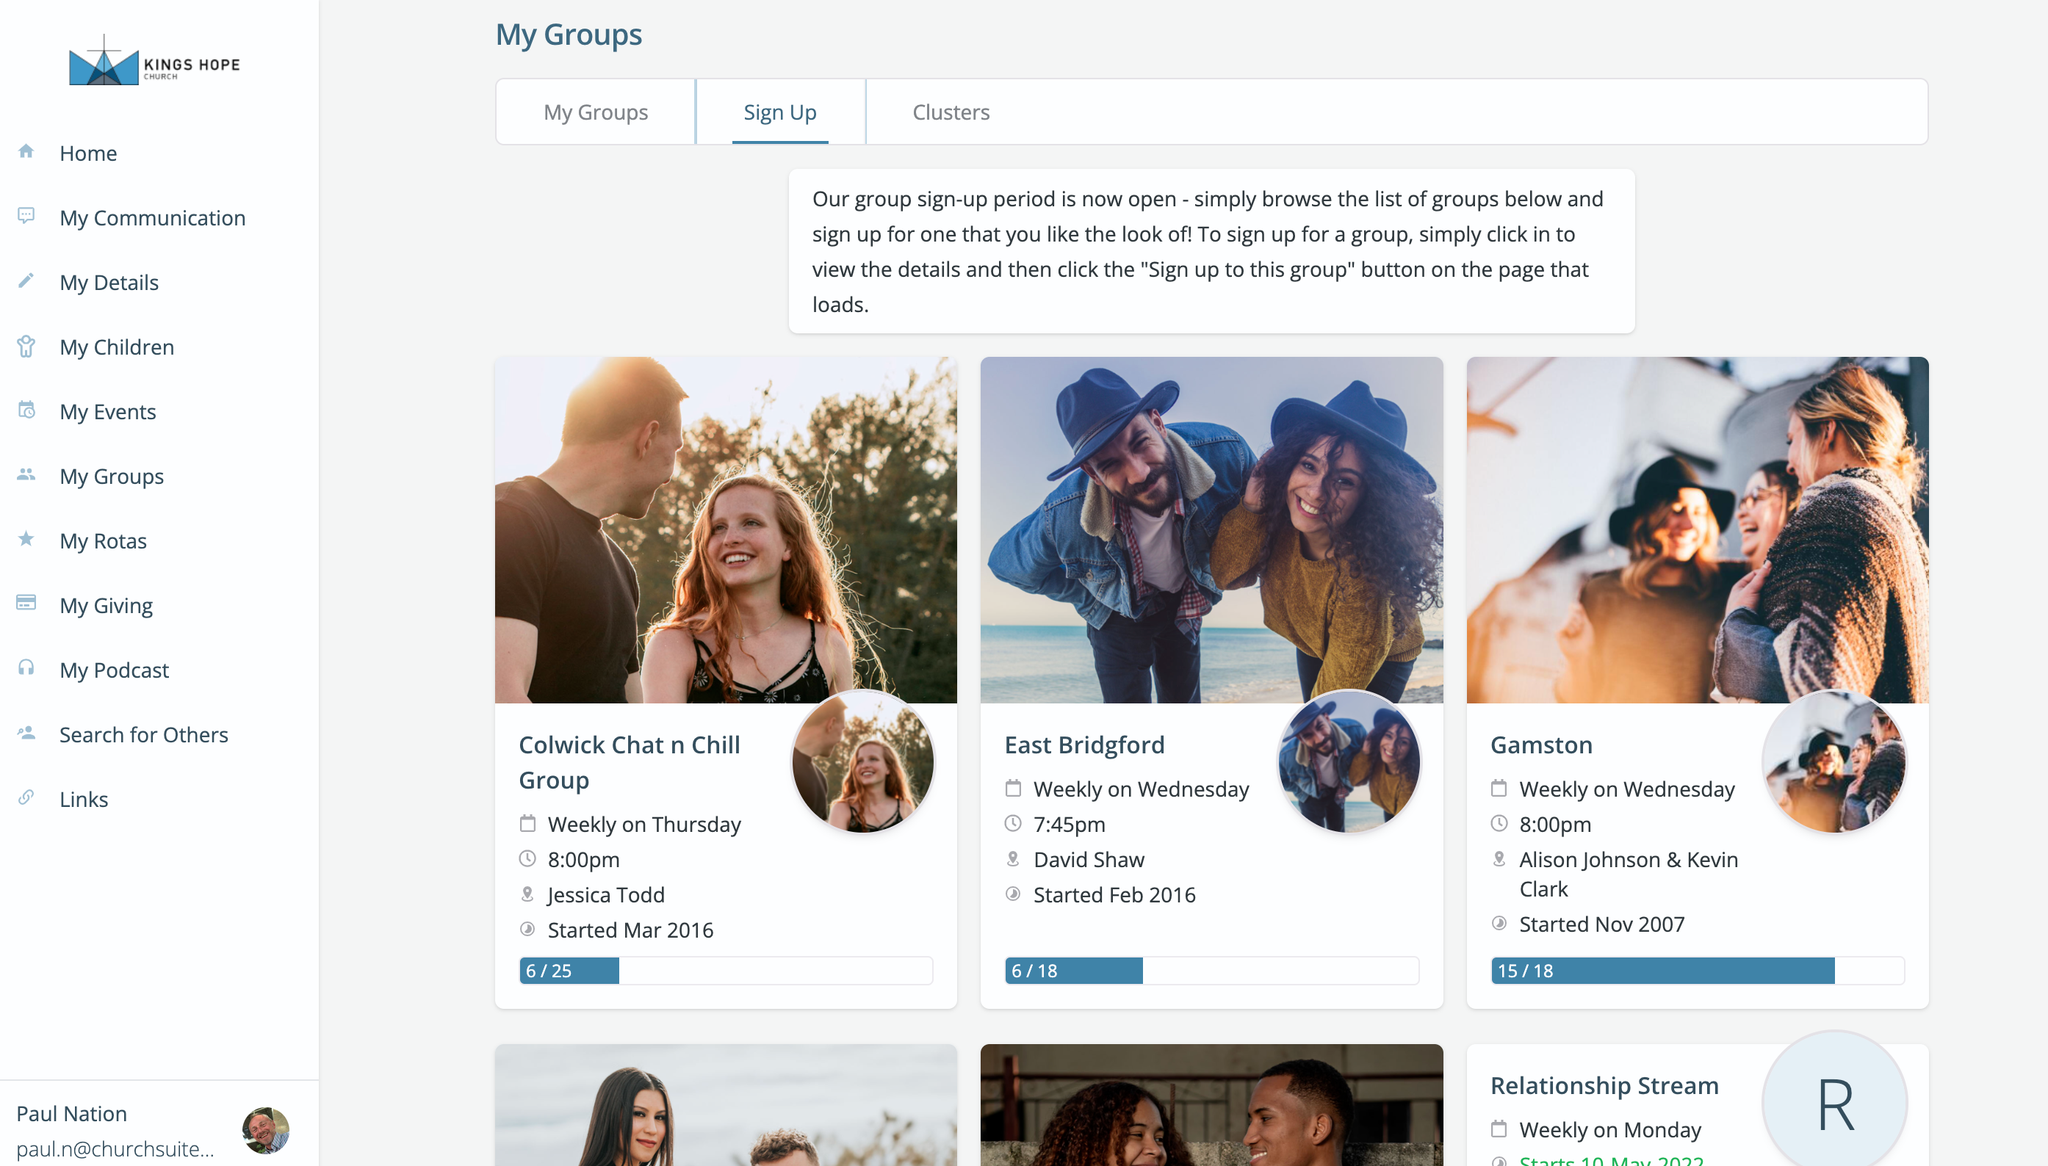The image size is (2048, 1166).
Task: Click started icon beside Started Nov 2007
Action: (x=1499, y=924)
